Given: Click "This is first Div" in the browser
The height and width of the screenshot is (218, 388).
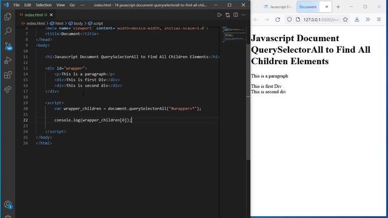Looking at the screenshot, I should click(x=266, y=86).
